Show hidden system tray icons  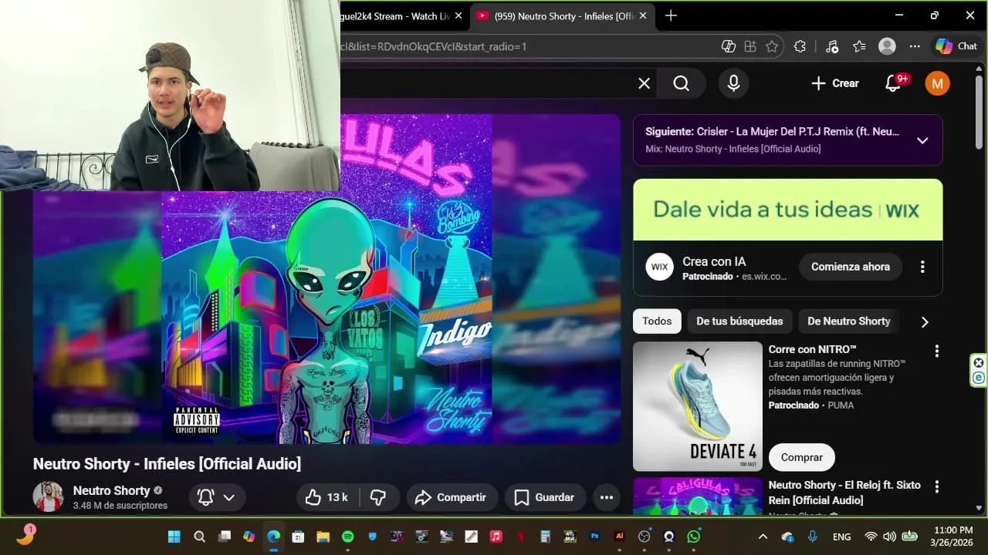click(763, 536)
